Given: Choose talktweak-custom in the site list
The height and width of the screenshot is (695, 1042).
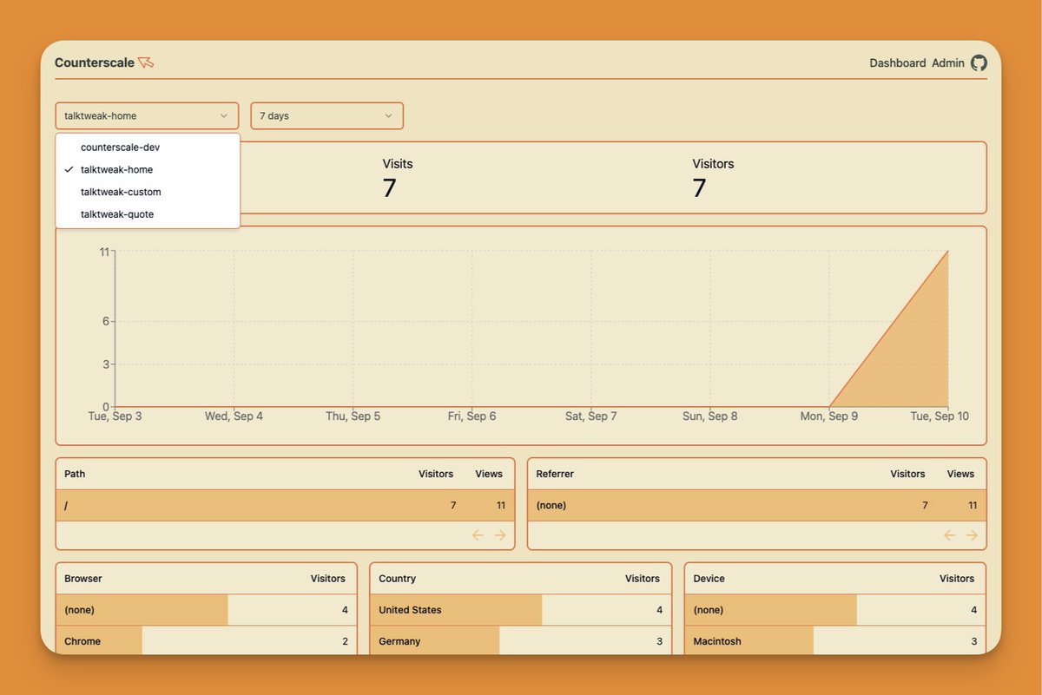Looking at the screenshot, I should [148, 192].
